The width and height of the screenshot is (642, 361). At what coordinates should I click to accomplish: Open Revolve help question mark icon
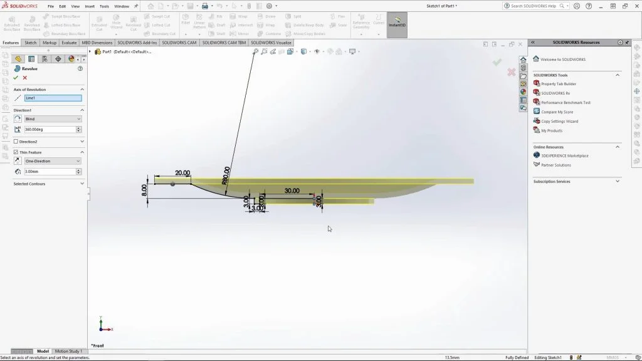point(80,68)
